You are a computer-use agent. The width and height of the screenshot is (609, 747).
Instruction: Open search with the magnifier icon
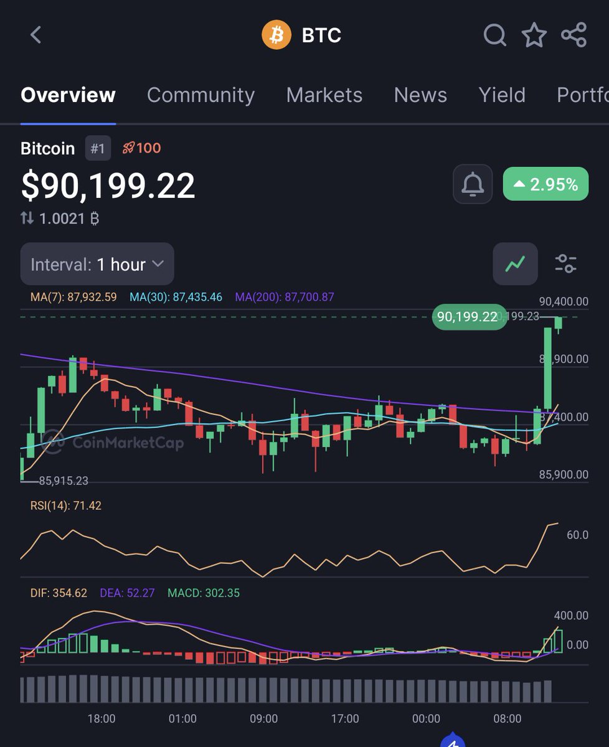tap(495, 35)
